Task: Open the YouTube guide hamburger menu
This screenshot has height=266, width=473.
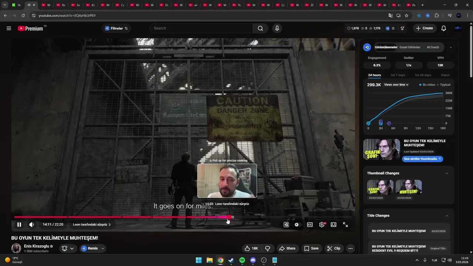Action: click(9, 28)
